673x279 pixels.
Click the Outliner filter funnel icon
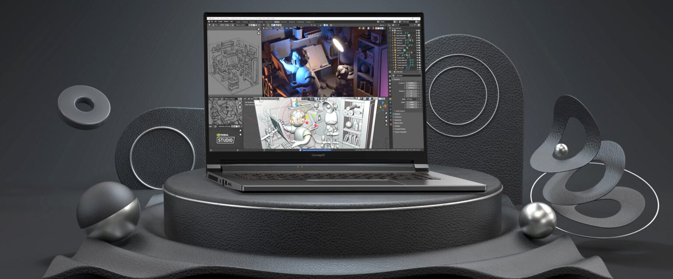tap(415, 25)
